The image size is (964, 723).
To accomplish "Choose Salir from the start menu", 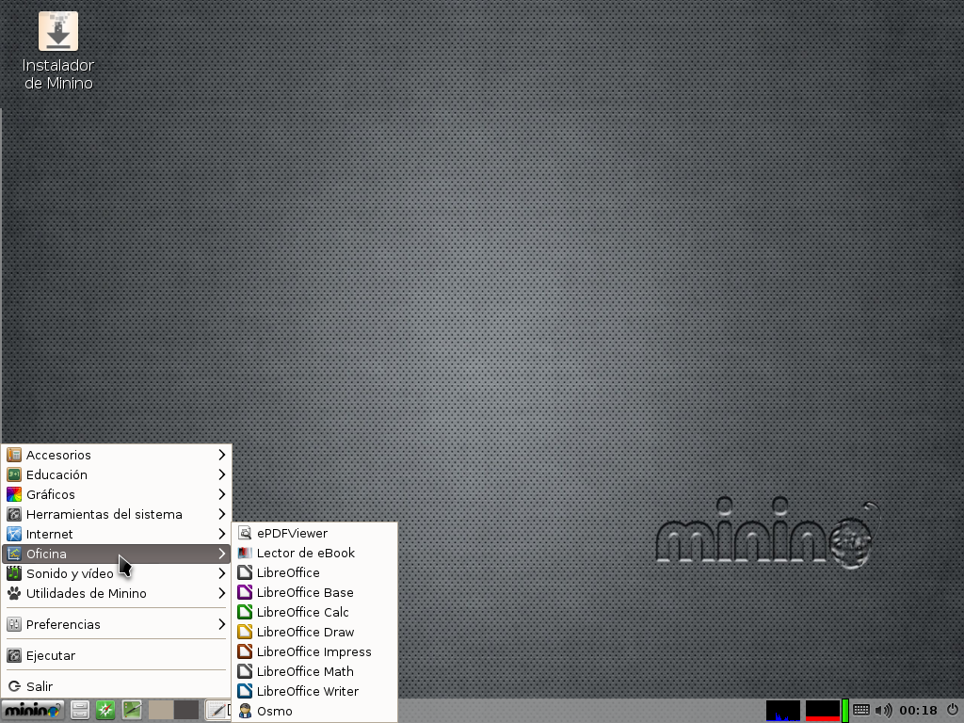I will pyautogui.click(x=40, y=686).
